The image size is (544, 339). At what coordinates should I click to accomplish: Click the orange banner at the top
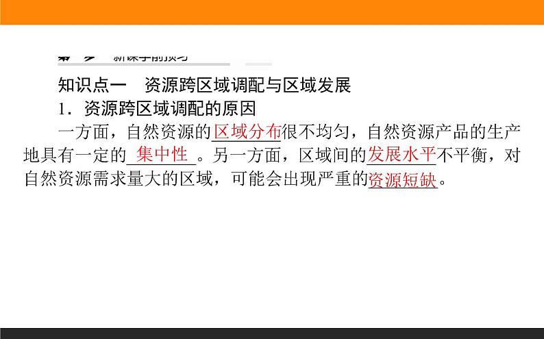coord(272,12)
